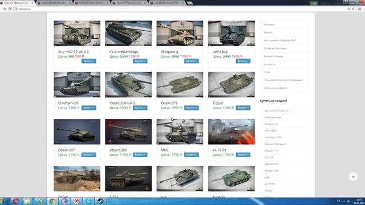Buy the Kv-4-kreslavskogo tank
365x205 pixels.
point(140,61)
